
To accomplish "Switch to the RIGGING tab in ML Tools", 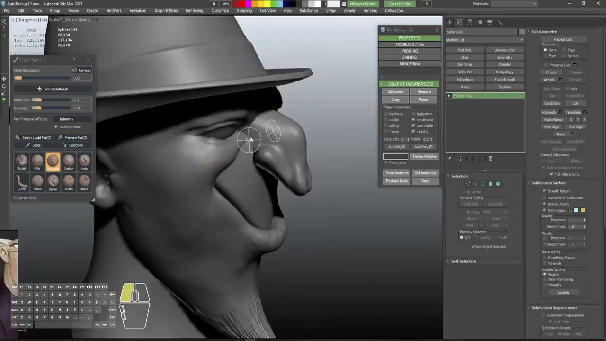I will (409, 51).
